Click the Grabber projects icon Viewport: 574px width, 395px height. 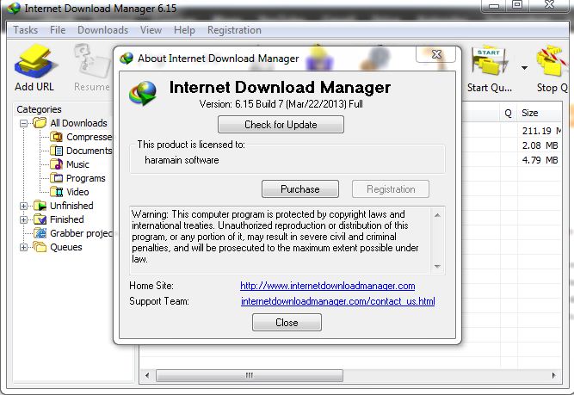pyautogui.click(x=40, y=233)
